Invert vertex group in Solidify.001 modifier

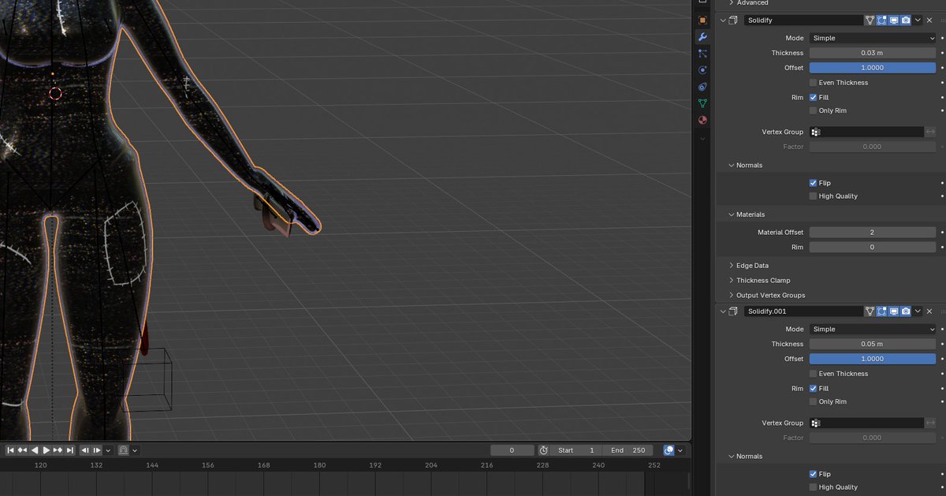pyautogui.click(x=930, y=423)
